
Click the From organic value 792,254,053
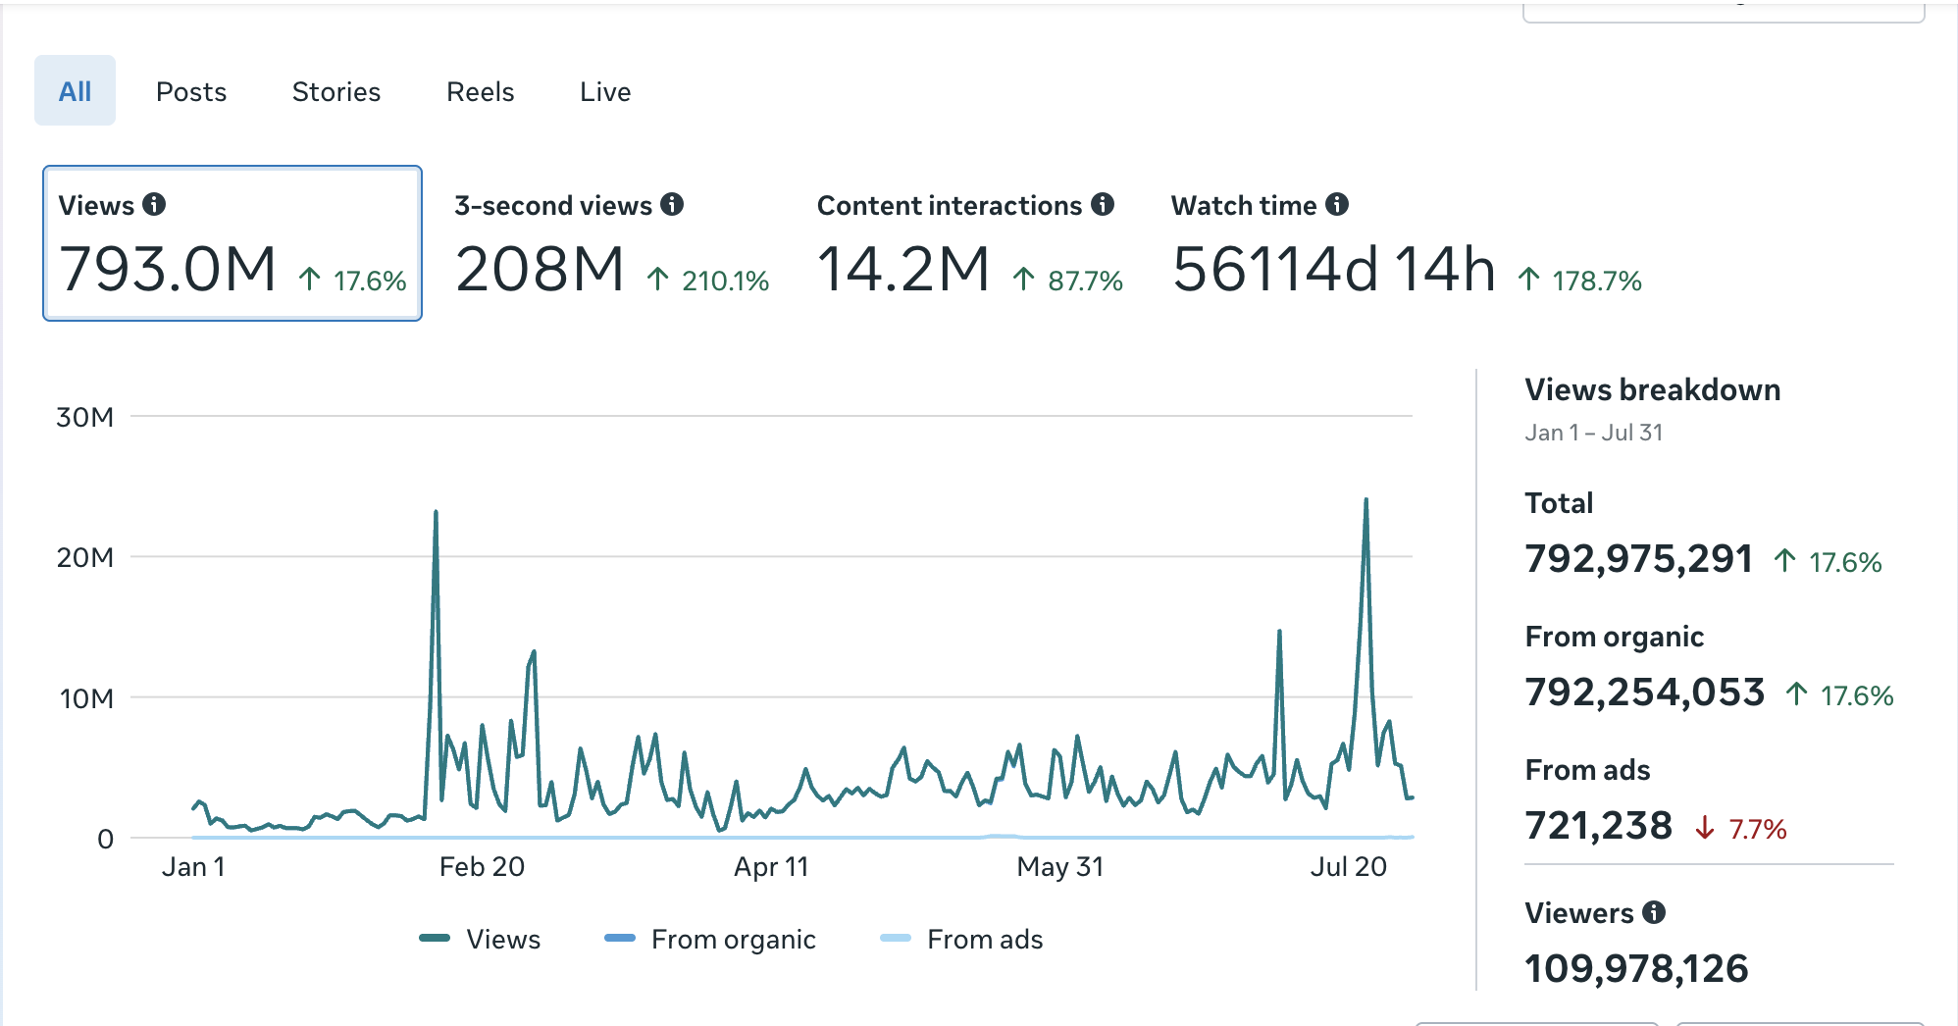tap(1644, 693)
